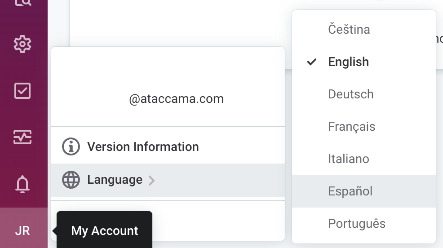Pick Italiano in the language dropdown
Image resolution: width=443 pixels, height=248 pixels.
[349, 159]
